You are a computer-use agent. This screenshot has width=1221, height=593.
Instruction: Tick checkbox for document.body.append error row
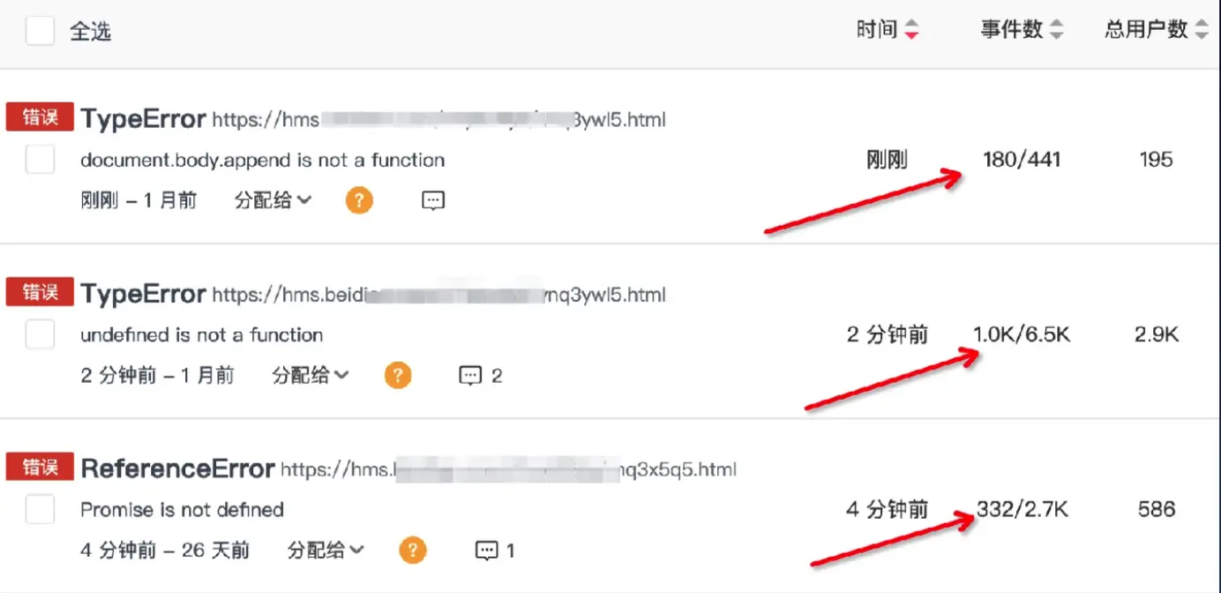[40, 160]
